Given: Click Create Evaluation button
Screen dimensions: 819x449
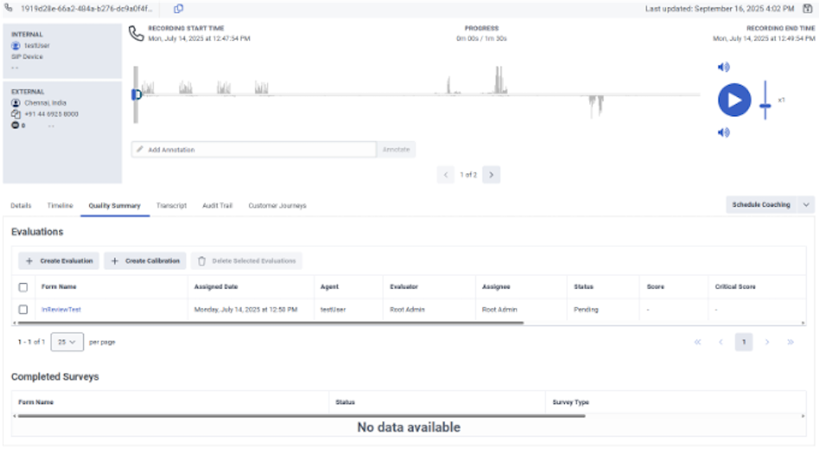Looking at the screenshot, I should tap(58, 261).
